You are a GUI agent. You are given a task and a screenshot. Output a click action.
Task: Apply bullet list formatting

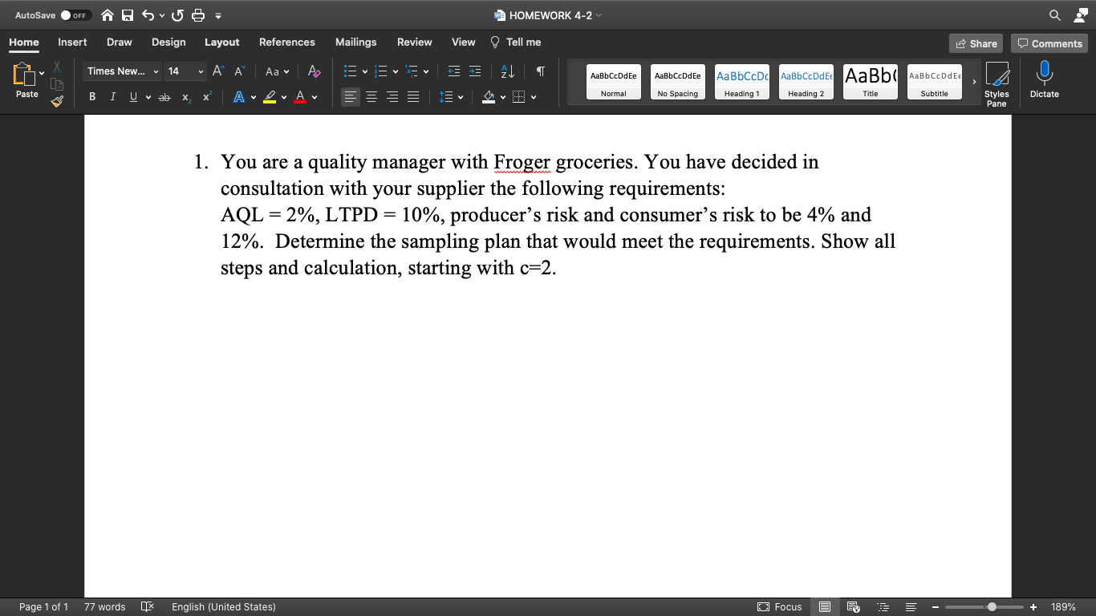tap(350, 71)
